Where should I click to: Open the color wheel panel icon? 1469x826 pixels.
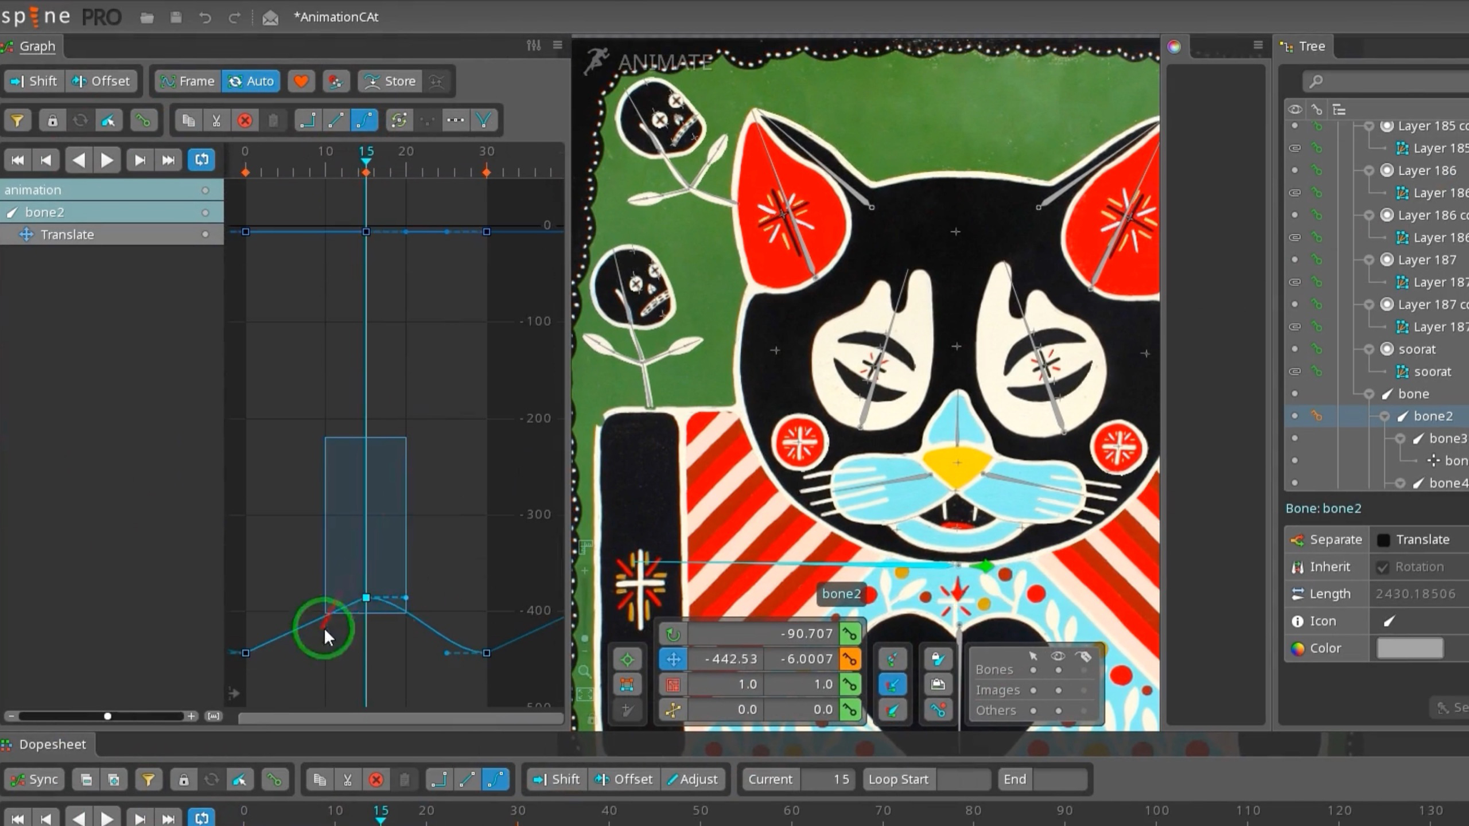click(x=1174, y=46)
